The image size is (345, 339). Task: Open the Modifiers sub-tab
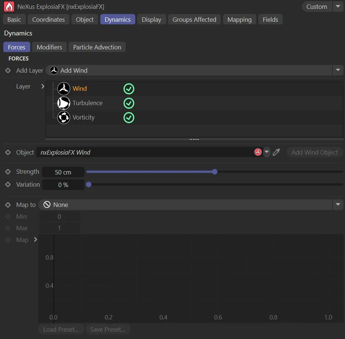[x=49, y=47]
